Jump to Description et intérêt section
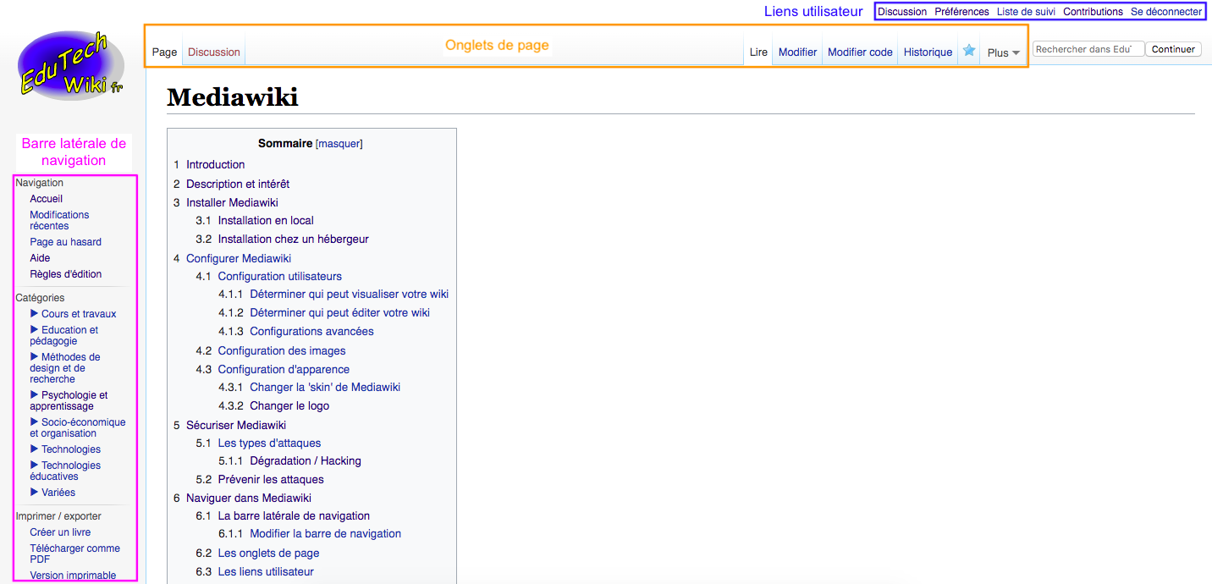Viewport: 1212px width, 584px height. point(238,184)
